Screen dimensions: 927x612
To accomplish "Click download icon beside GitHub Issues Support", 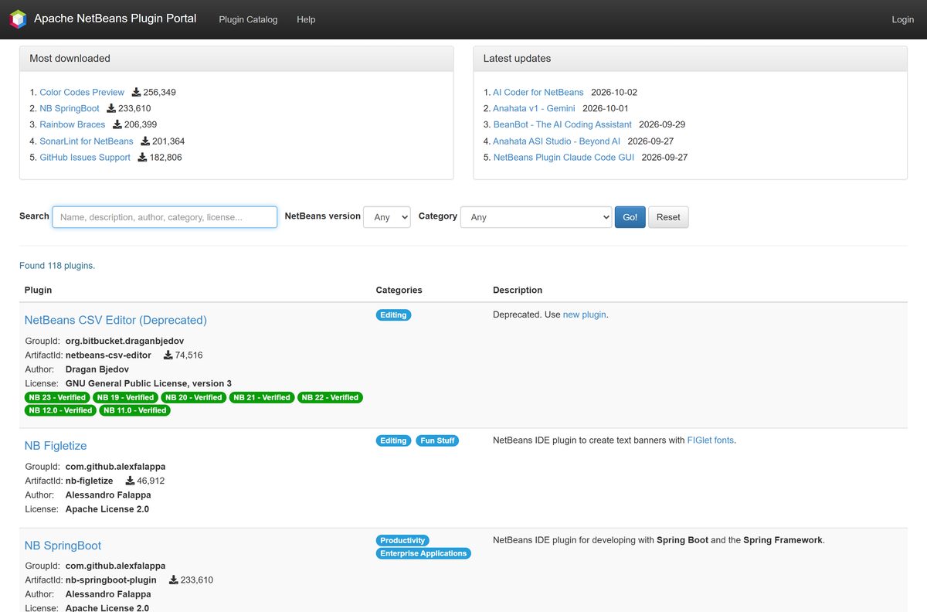I will tap(142, 158).
